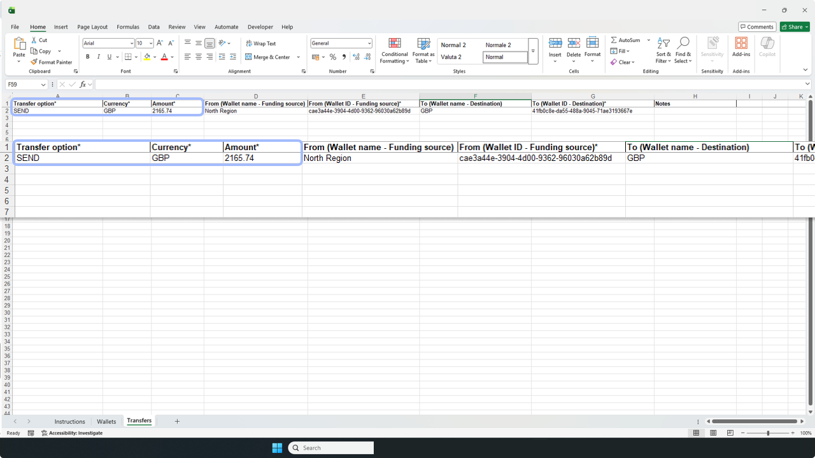Click the Windows taskbar Search box
Image resolution: width=815 pixels, height=458 pixels.
click(331, 448)
